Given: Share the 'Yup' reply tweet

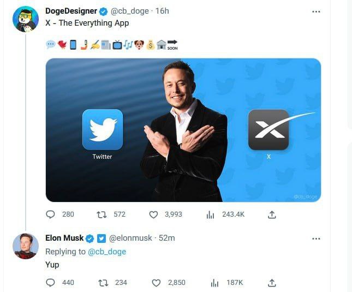Looking at the screenshot, I should 272,282.
